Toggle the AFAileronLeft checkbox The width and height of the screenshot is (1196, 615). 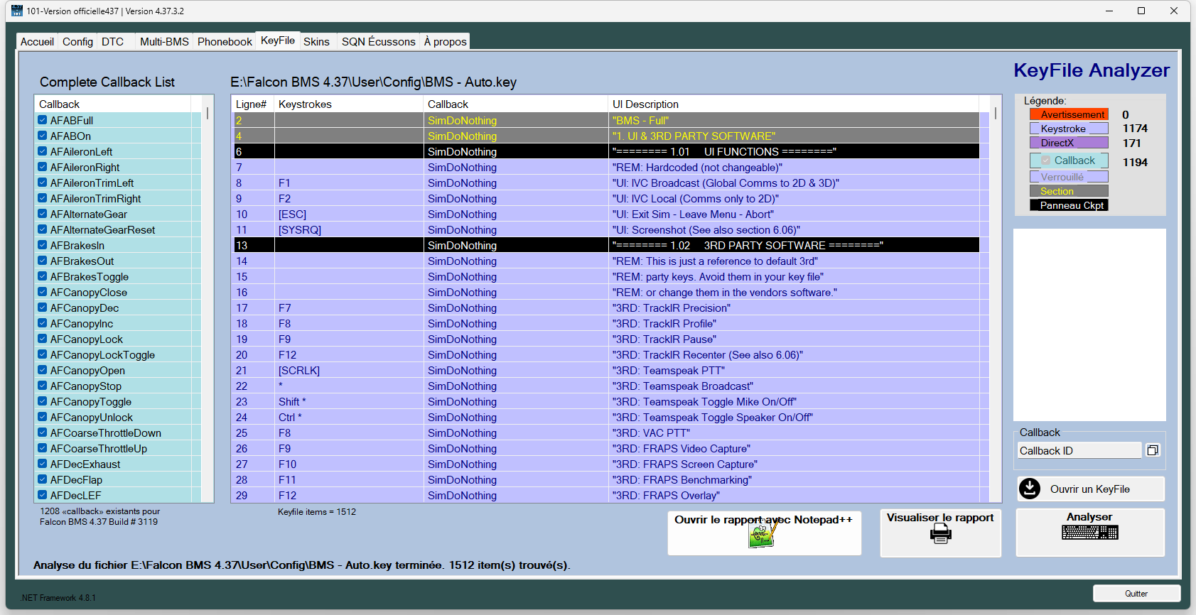[x=43, y=151]
